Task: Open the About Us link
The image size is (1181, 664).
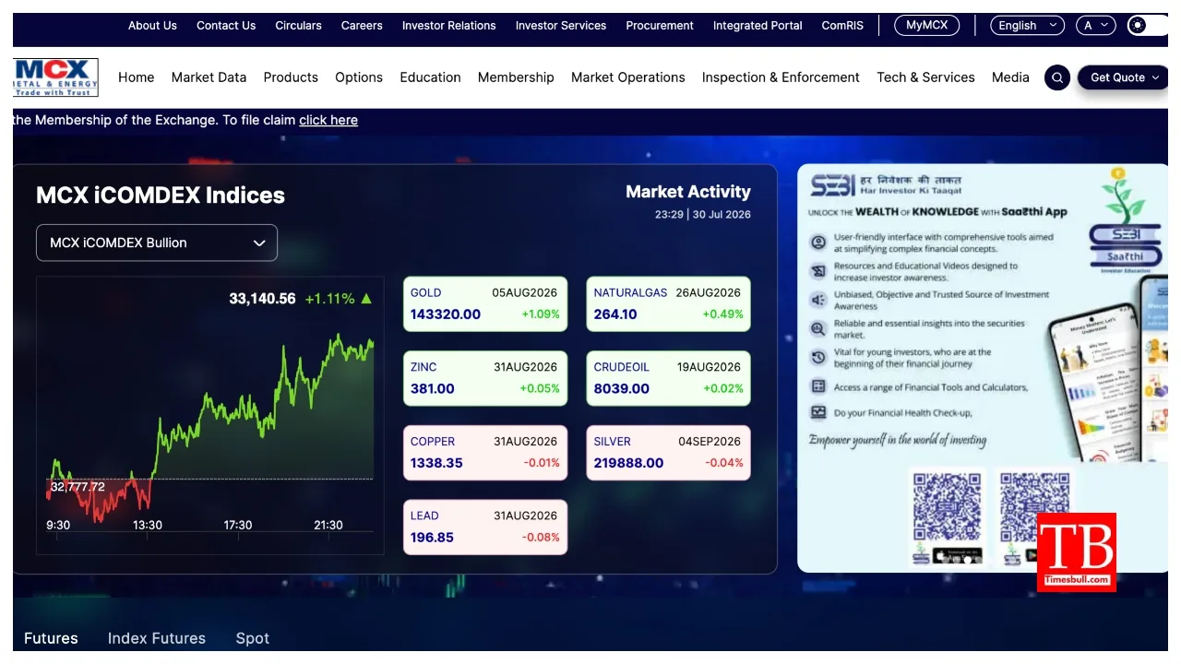Action: coord(152,25)
